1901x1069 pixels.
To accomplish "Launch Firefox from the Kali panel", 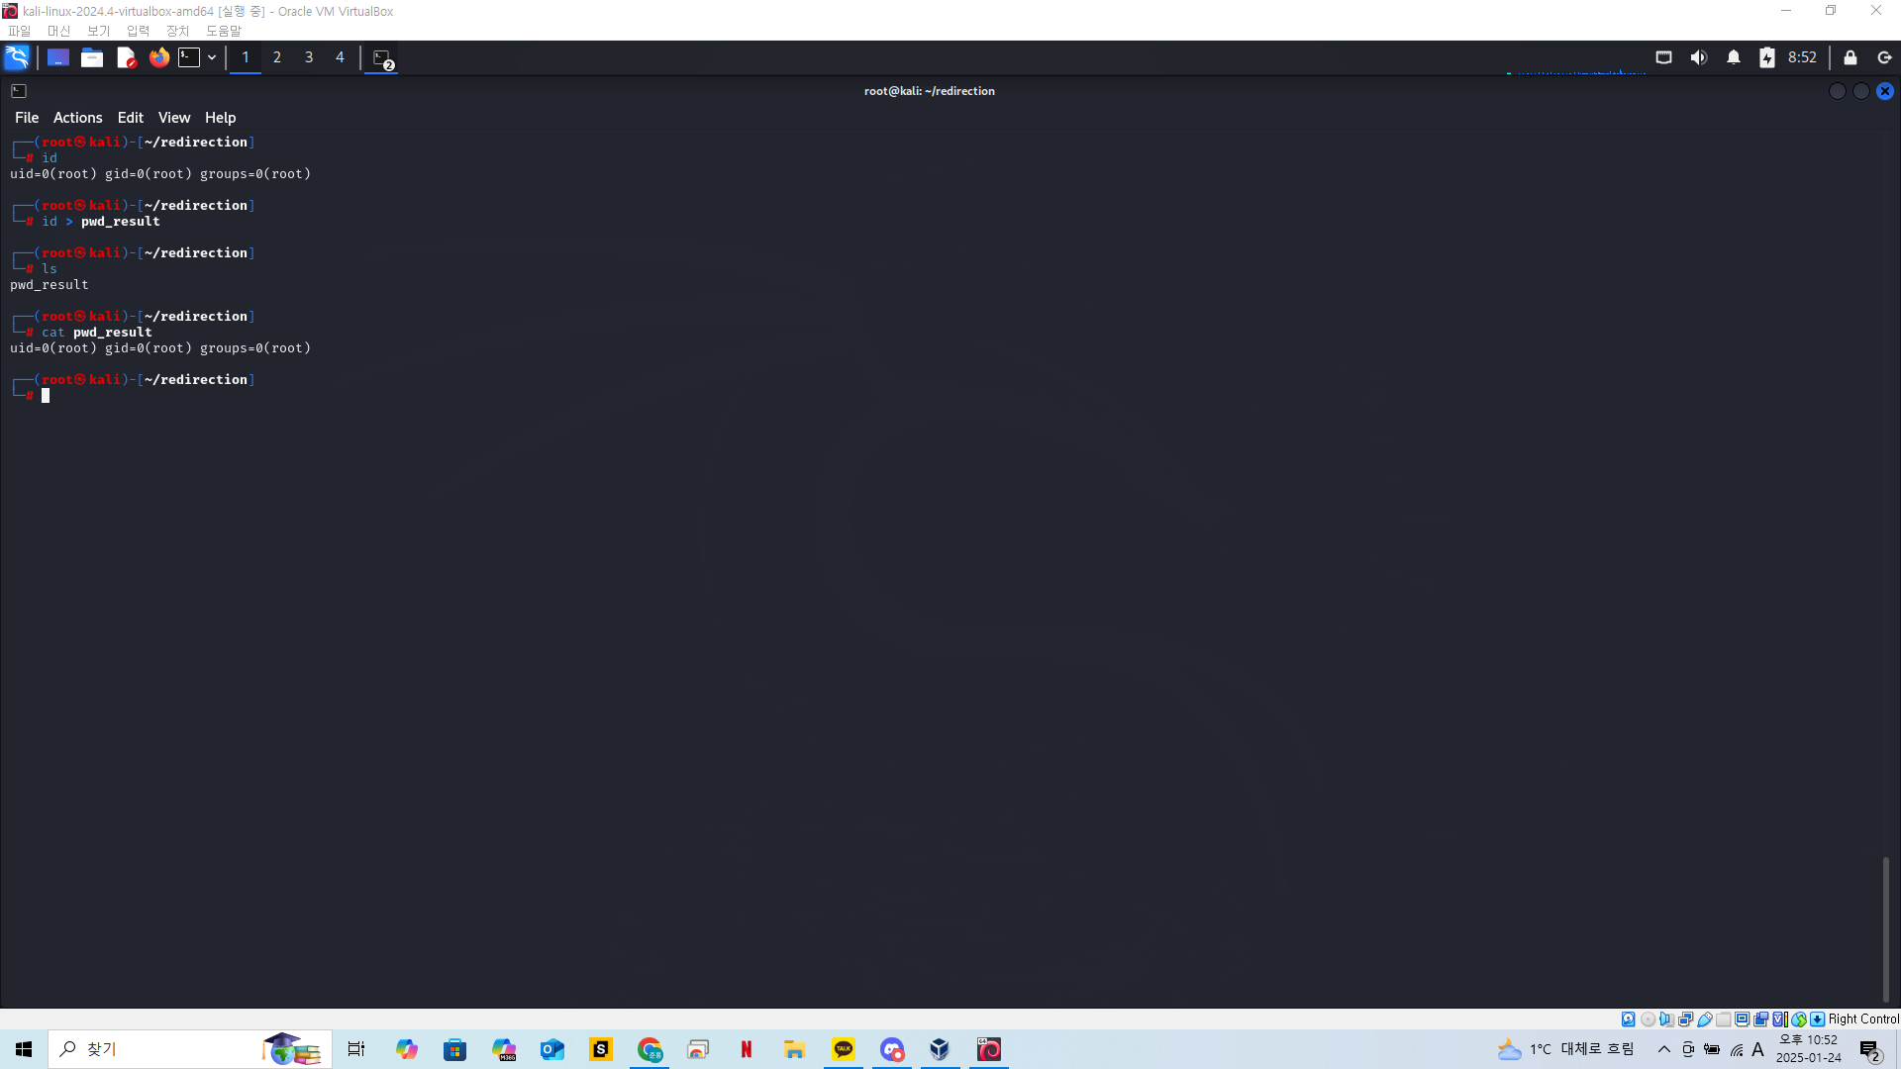I will tap(158, 57).
